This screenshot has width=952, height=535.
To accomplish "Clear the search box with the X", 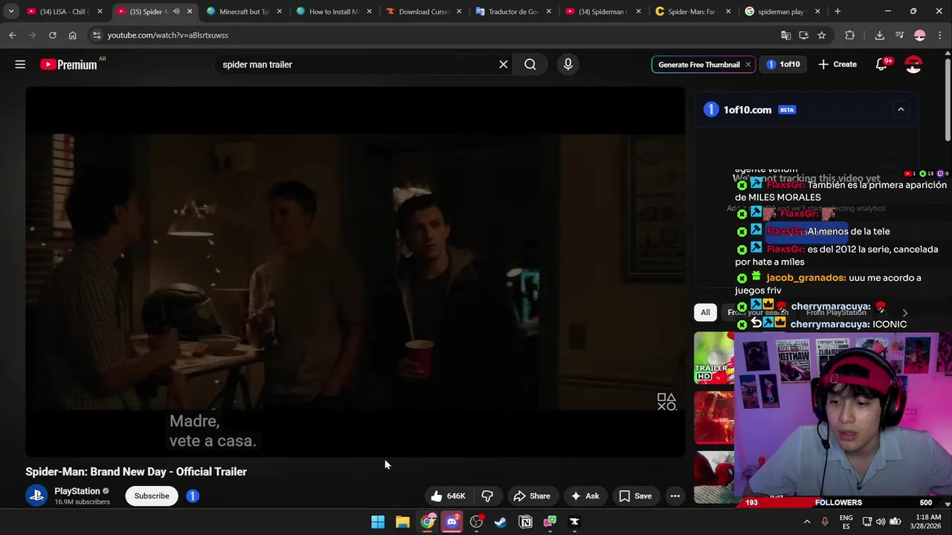I will [x=504, y=65].
